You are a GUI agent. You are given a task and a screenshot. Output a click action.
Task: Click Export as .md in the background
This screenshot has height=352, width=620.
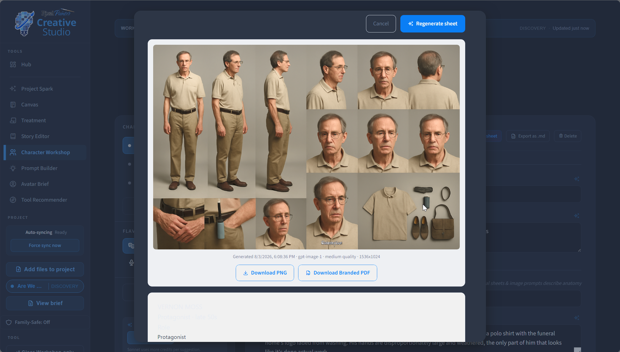(528, 136)
